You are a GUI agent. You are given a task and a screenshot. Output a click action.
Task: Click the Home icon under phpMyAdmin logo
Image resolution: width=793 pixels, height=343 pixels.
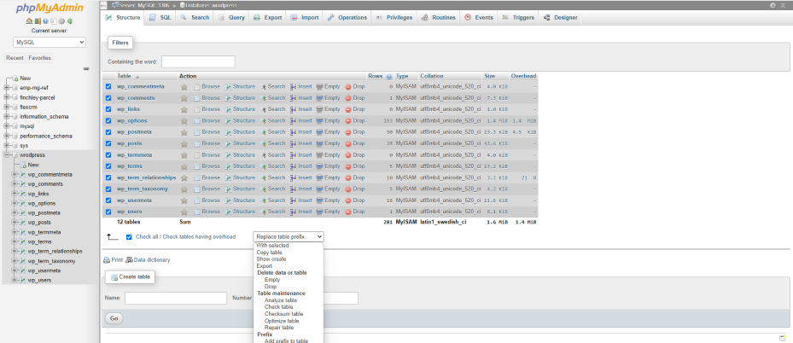(29, 20)
